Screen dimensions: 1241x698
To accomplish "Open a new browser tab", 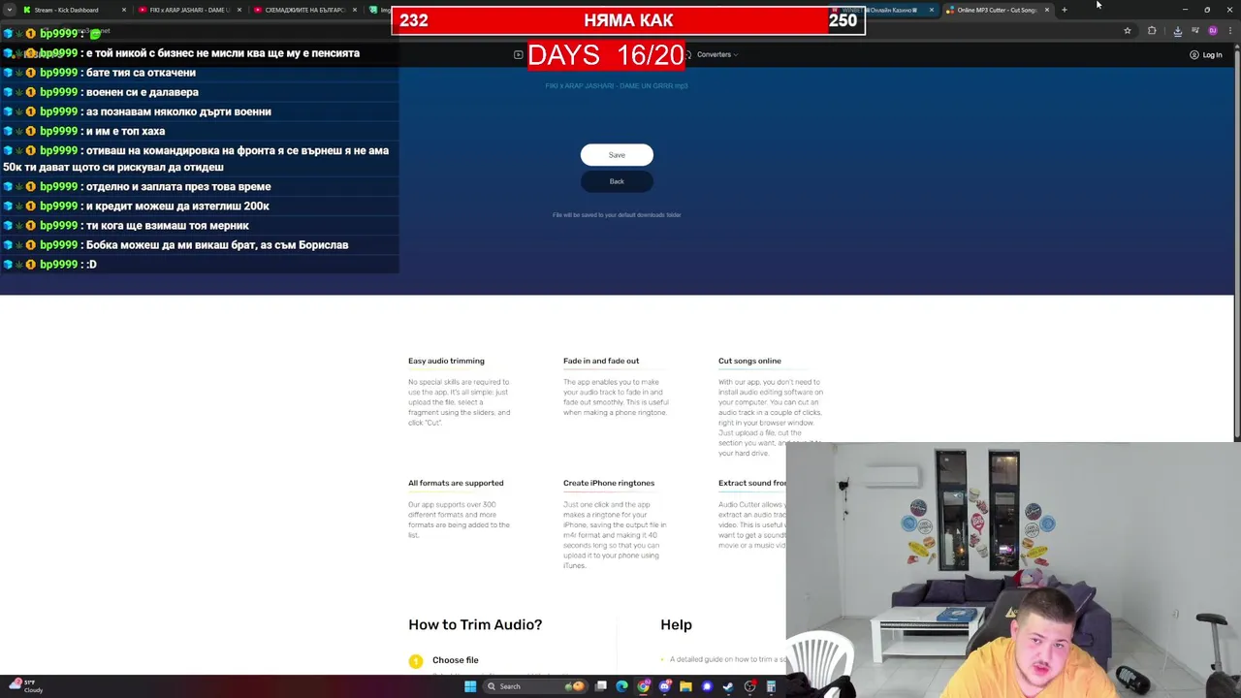I will (x=1064, y=10).
